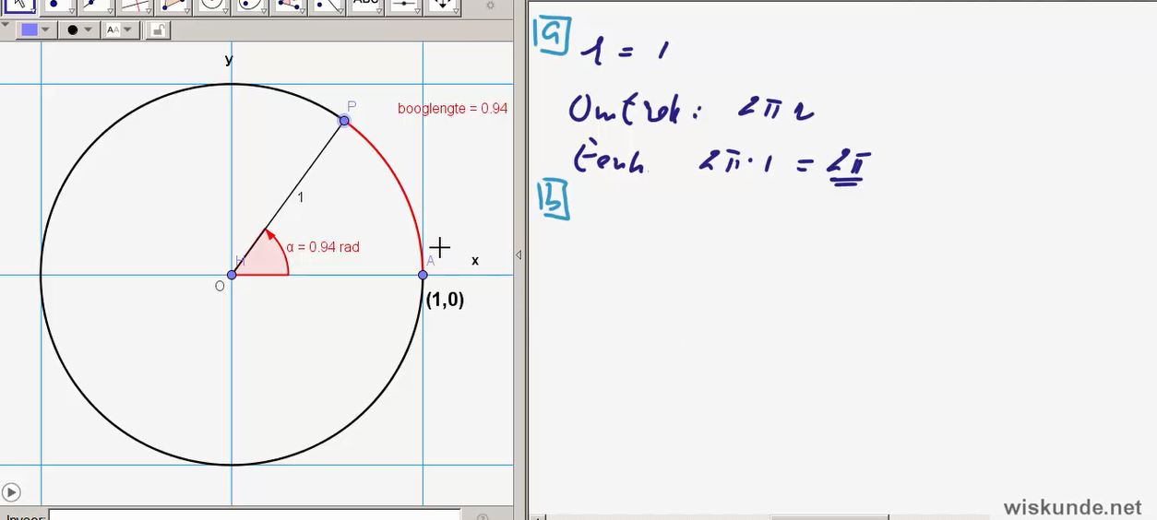Collapse the style bar with the small triangle
1157x520 pixels.
click(6, 25)
